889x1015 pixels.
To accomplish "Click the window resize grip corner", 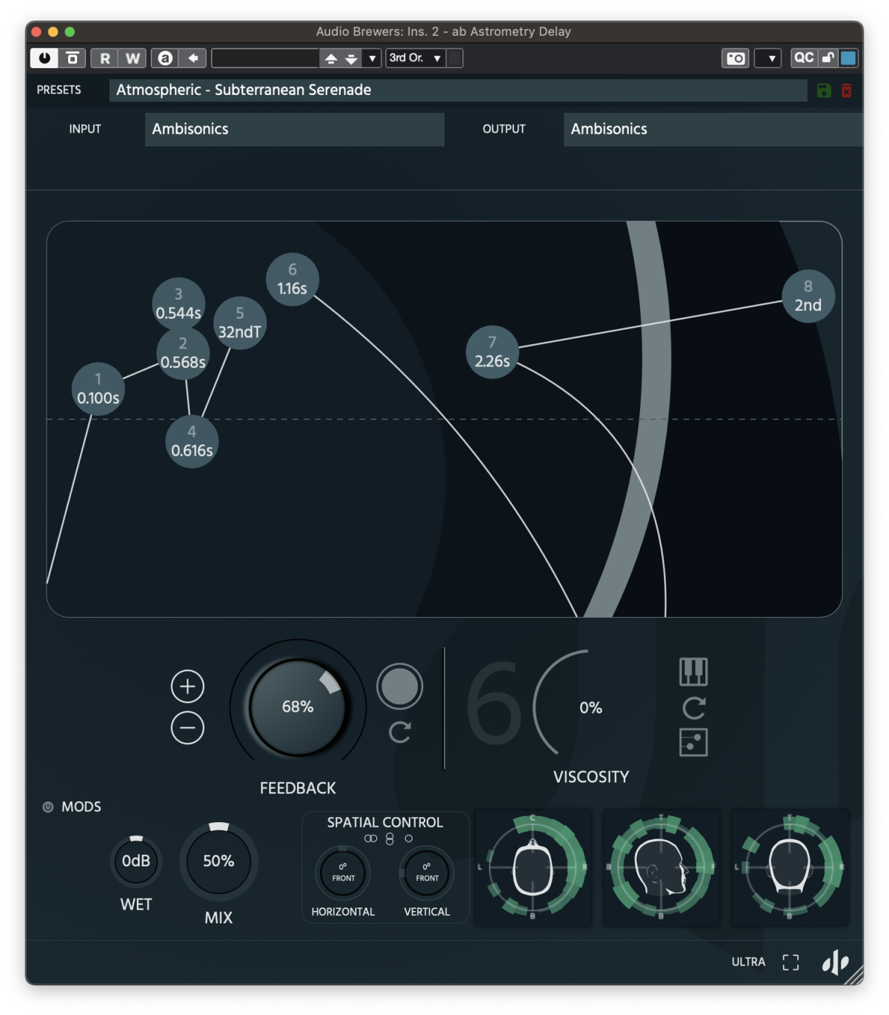I will point(855,976).
